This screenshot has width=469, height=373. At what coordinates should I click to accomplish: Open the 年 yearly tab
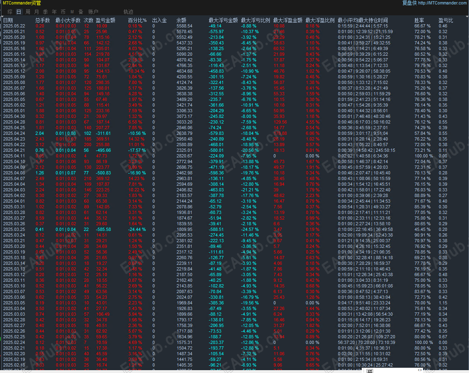click(x=54, y=12)
